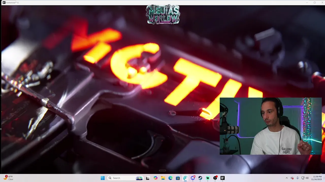Switch to the teal wave app on taskbar
The image size is (325, 182).
[185, 178]
